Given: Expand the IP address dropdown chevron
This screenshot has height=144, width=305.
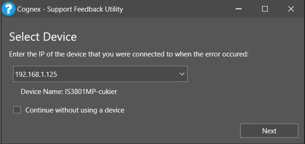Looking at the screenshot, I should point(182,74).
